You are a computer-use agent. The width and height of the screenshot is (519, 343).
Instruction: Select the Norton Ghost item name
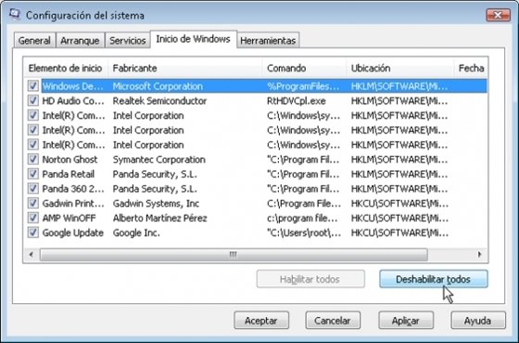[x=70, y=159]
